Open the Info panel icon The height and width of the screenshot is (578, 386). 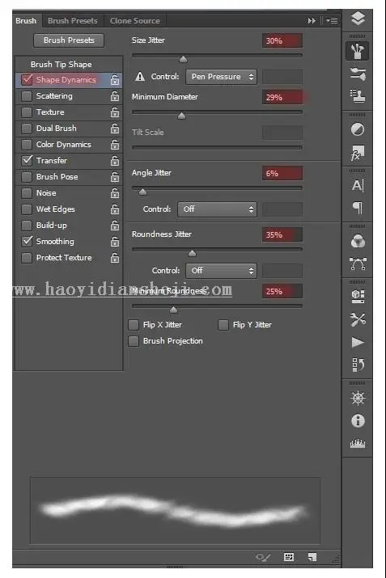(x=358, y=420)
